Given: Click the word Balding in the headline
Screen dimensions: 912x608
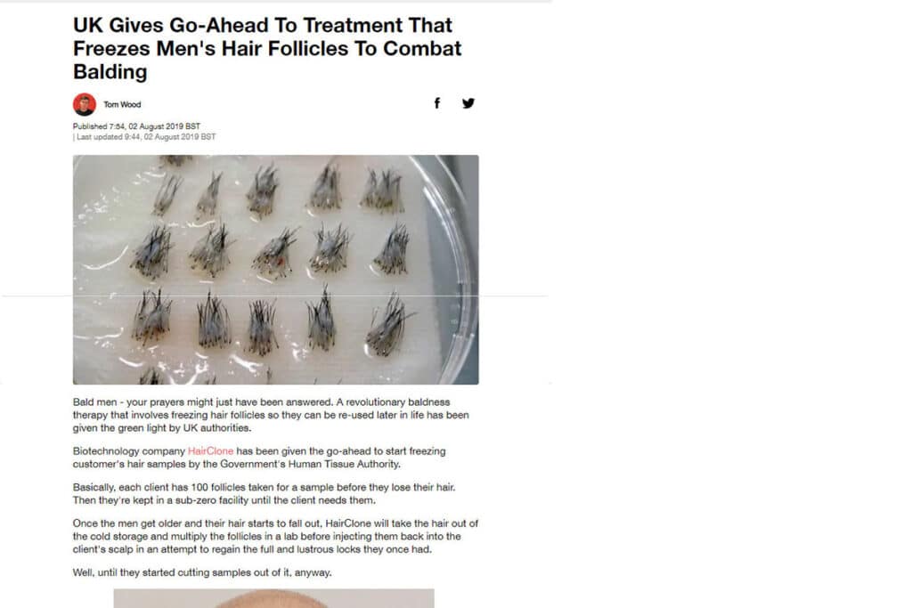Looking at the screenshot, I should point(110,72).
